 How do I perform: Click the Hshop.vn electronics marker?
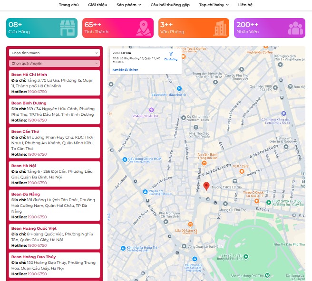[286, 147]
